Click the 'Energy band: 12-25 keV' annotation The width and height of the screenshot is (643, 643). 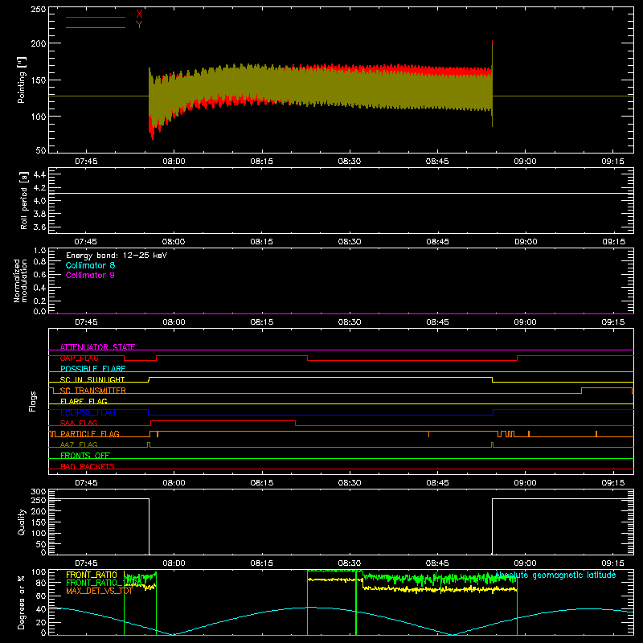point(117,256)
